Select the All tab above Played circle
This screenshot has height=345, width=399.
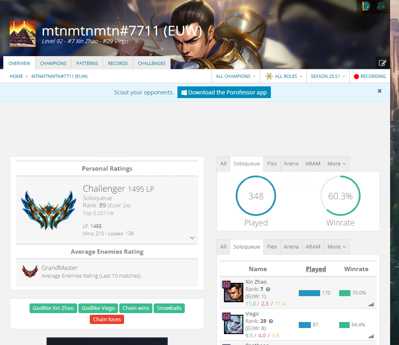click(224, 163)
